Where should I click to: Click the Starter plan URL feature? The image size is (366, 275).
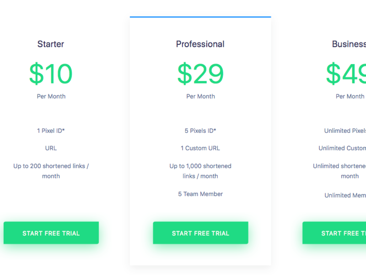click(51, 148)
